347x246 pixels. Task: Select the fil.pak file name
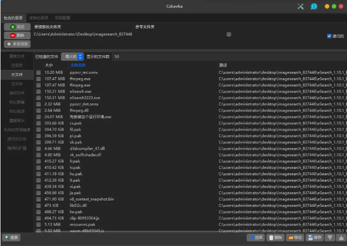75,130
